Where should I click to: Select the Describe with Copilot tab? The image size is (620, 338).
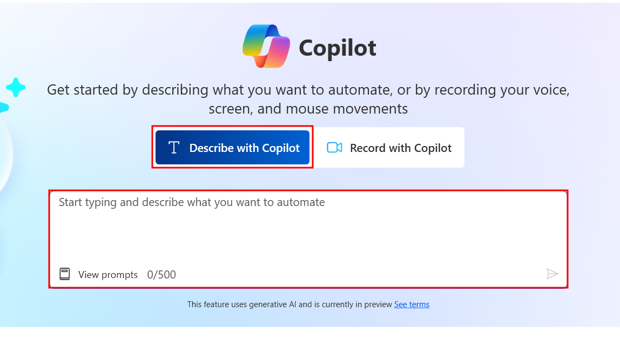232,148
